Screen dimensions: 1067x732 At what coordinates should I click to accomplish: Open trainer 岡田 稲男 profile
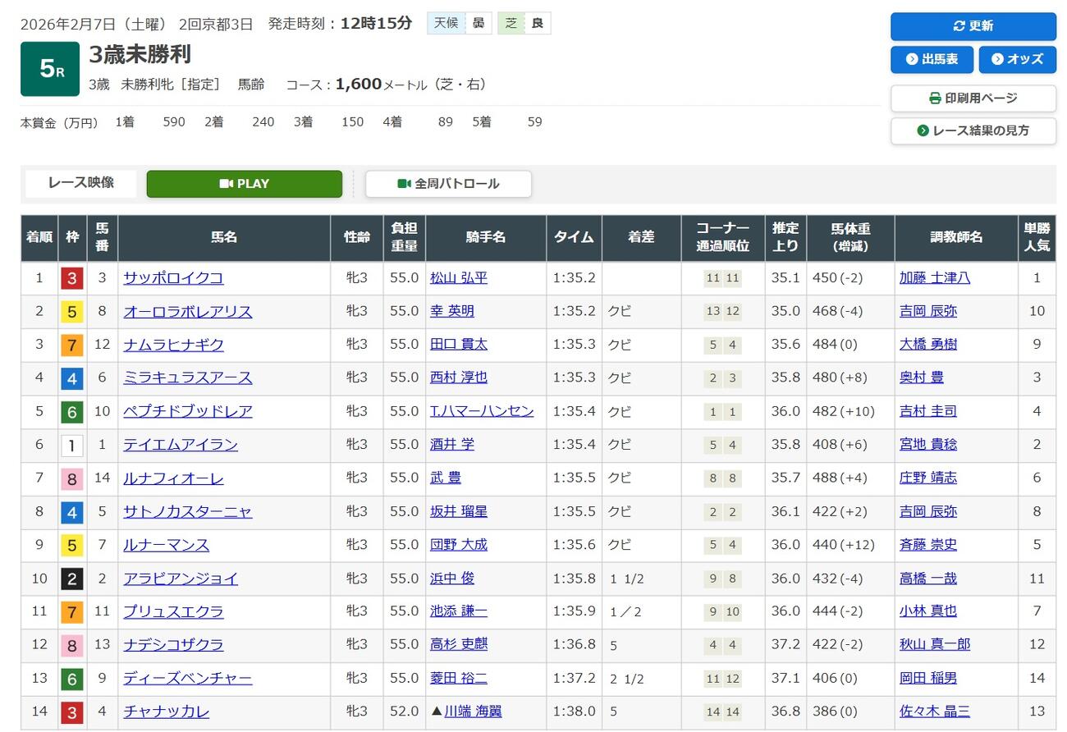click(x=928, y=679)
